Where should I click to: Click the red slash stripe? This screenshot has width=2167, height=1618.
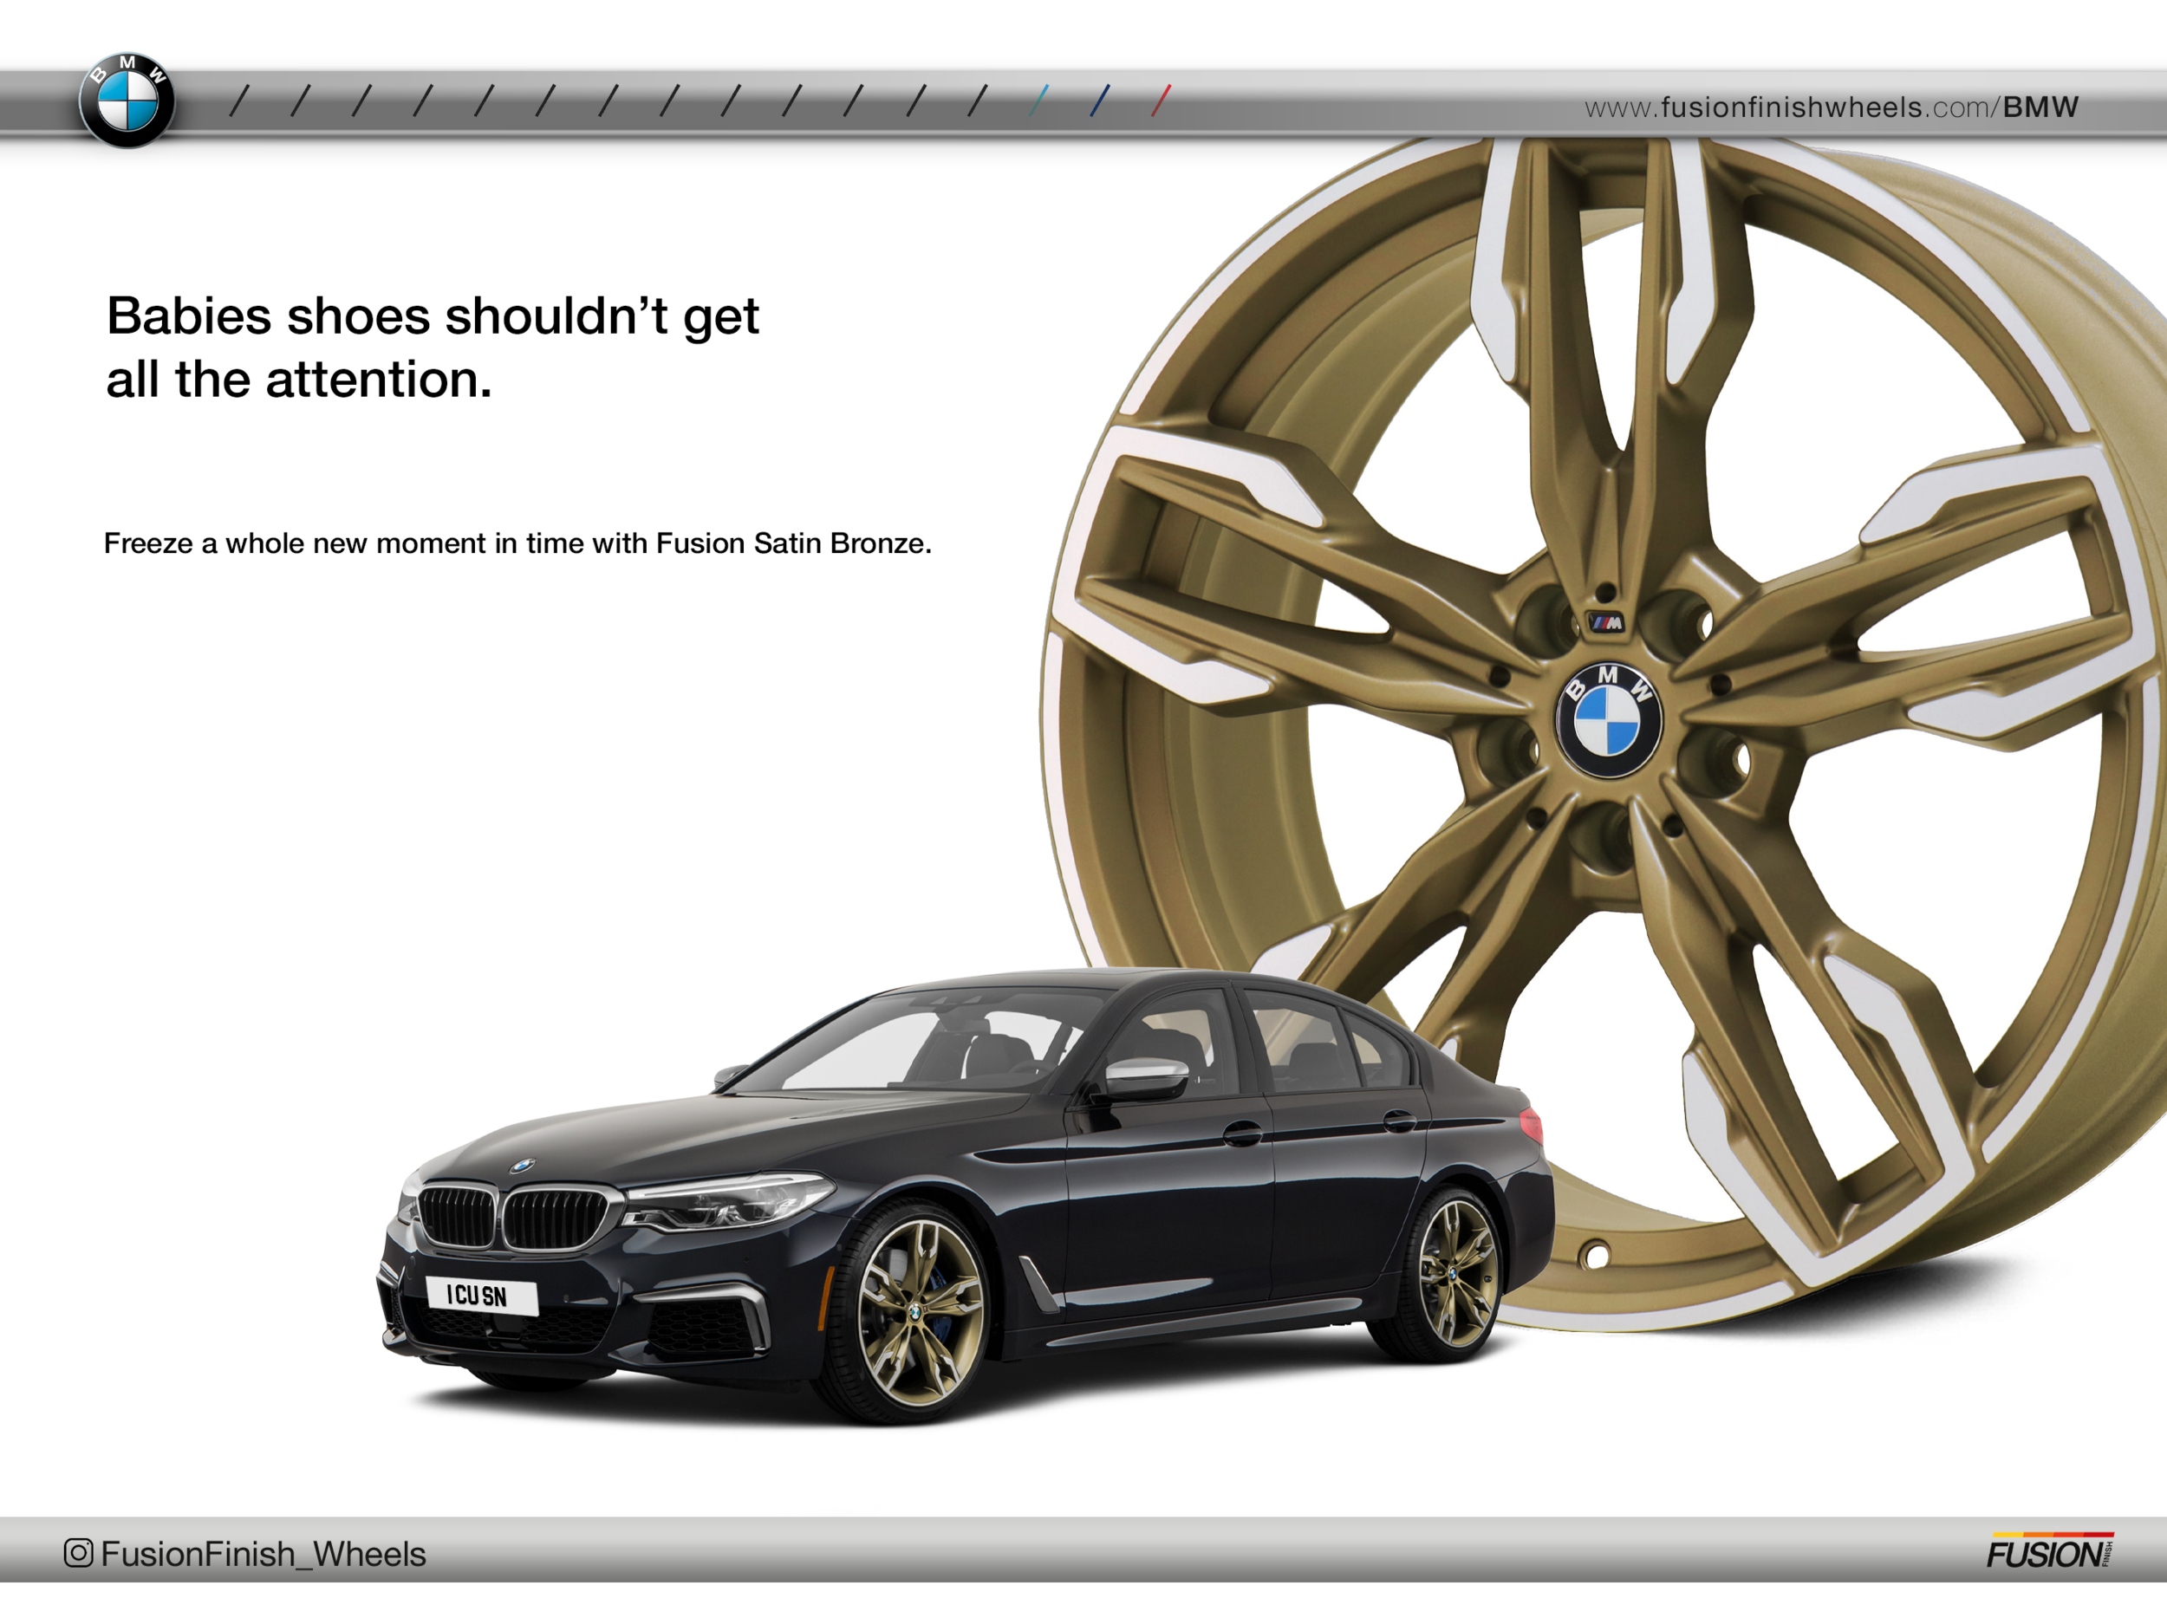1160,101
